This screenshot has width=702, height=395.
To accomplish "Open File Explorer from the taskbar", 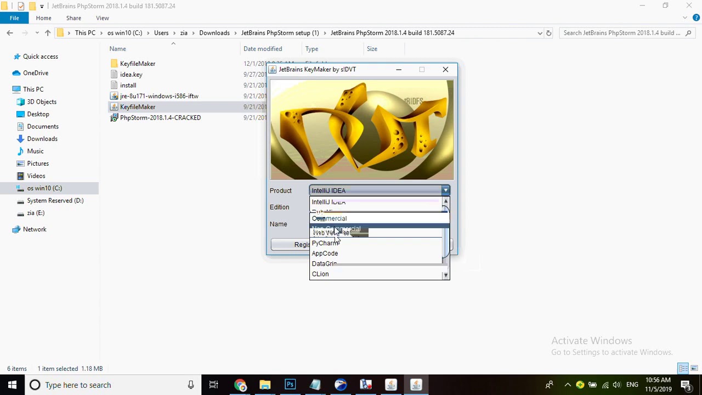I will coord(265,385).
